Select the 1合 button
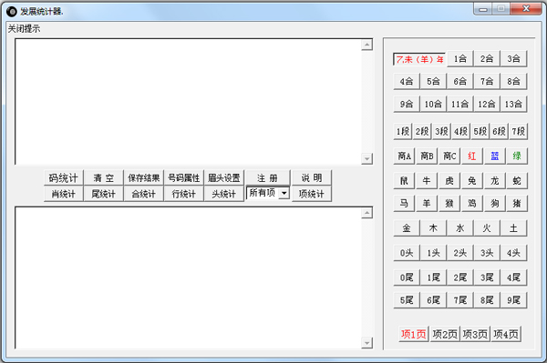 pyautogui.click(x=459, y=58)
